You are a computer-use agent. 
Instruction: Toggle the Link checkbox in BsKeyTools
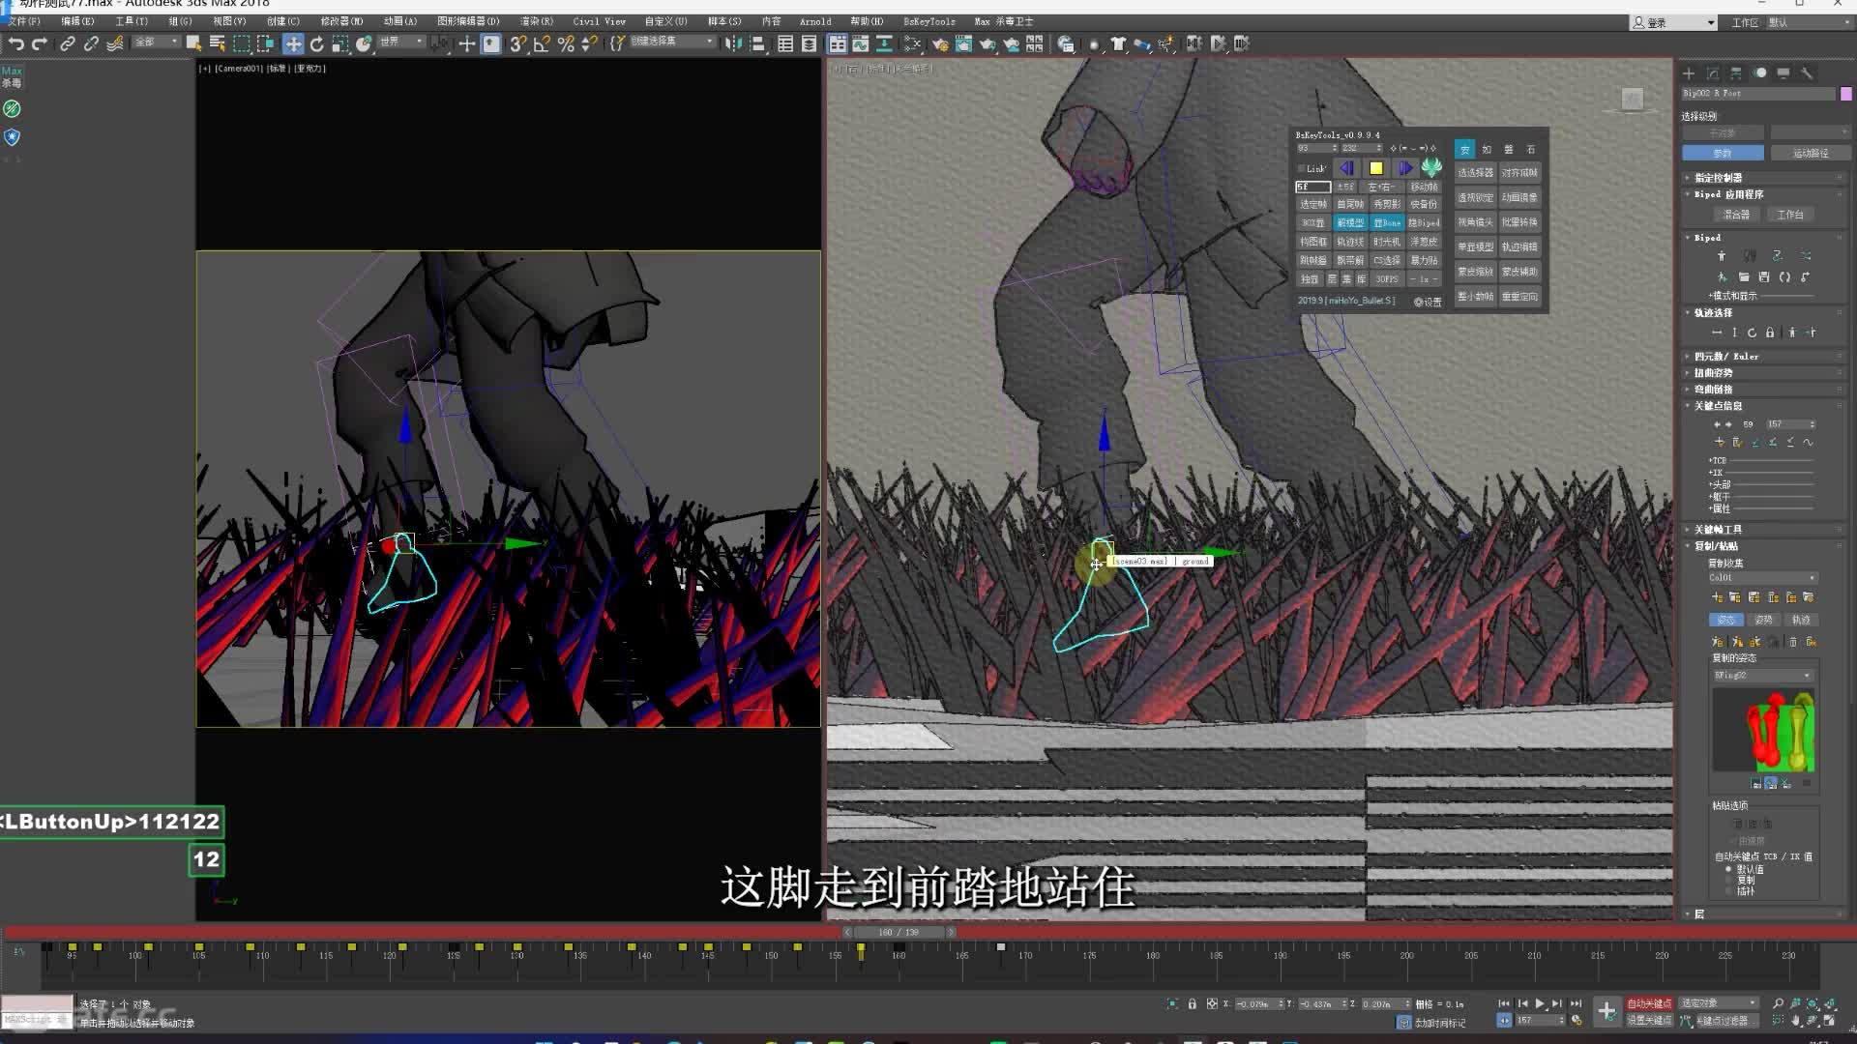pos(1302,168)
